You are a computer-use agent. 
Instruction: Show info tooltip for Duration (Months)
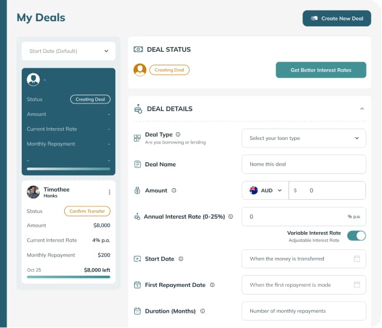tap(202, 311)
